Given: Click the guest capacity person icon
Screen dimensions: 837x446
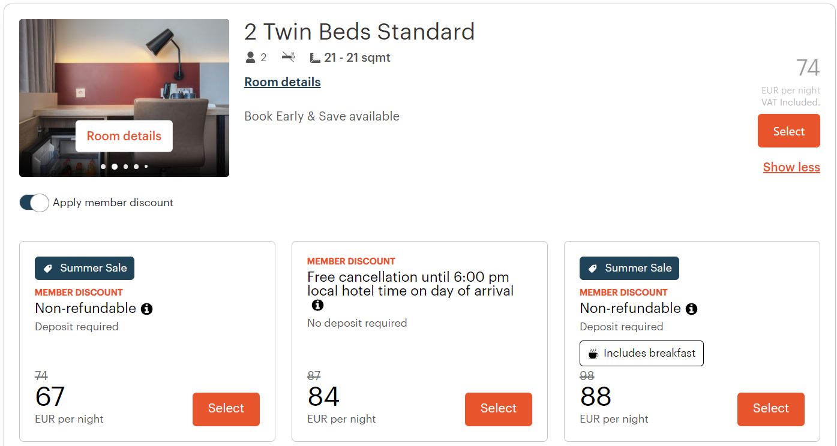Looking at the screenshot, I should 251,58.
